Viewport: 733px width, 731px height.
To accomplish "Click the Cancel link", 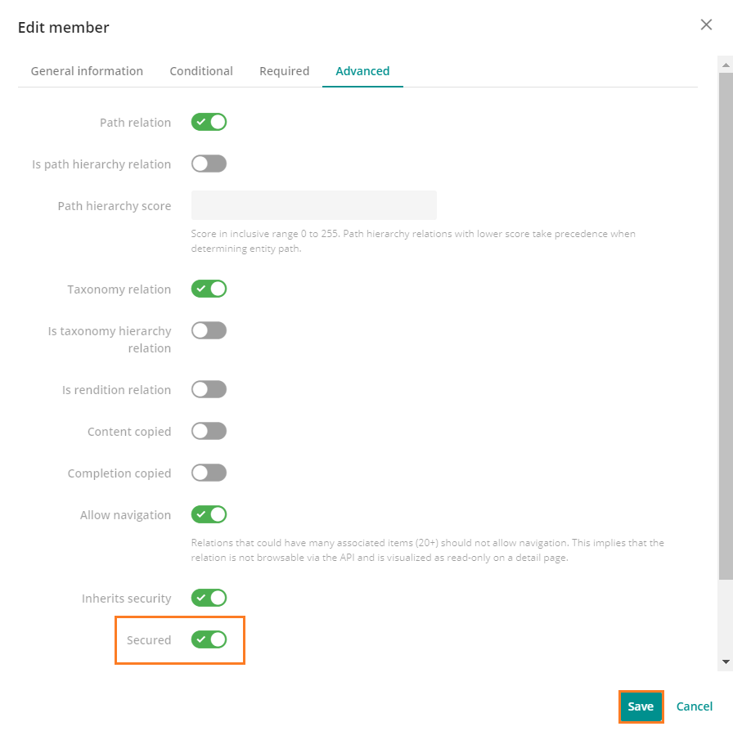I will (x=694, y=706).
